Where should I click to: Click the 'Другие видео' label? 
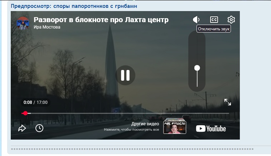145,124
